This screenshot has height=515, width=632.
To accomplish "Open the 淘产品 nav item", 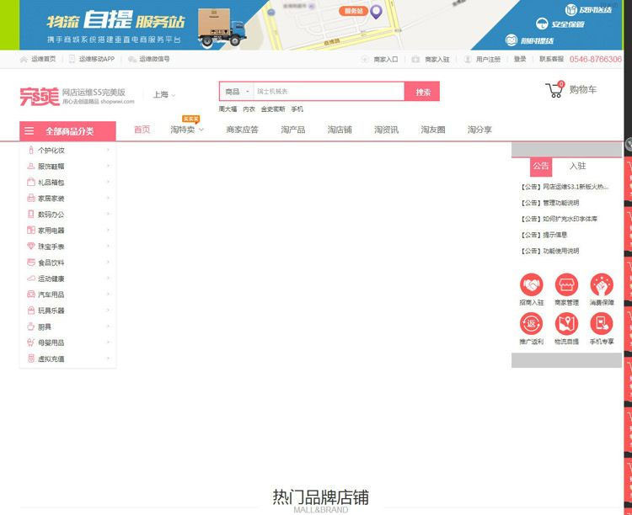I will [x=293, y=130].
